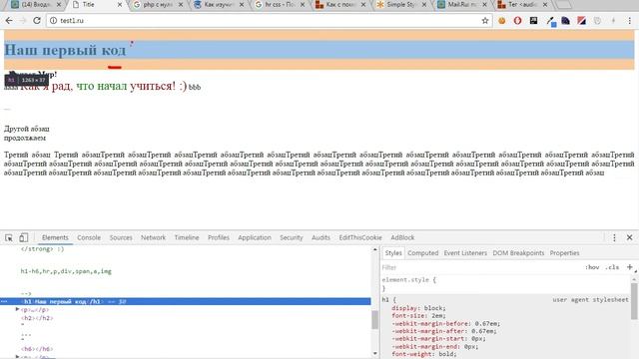Open the Audits tab
639x359 pixels.
pos(320,237)
